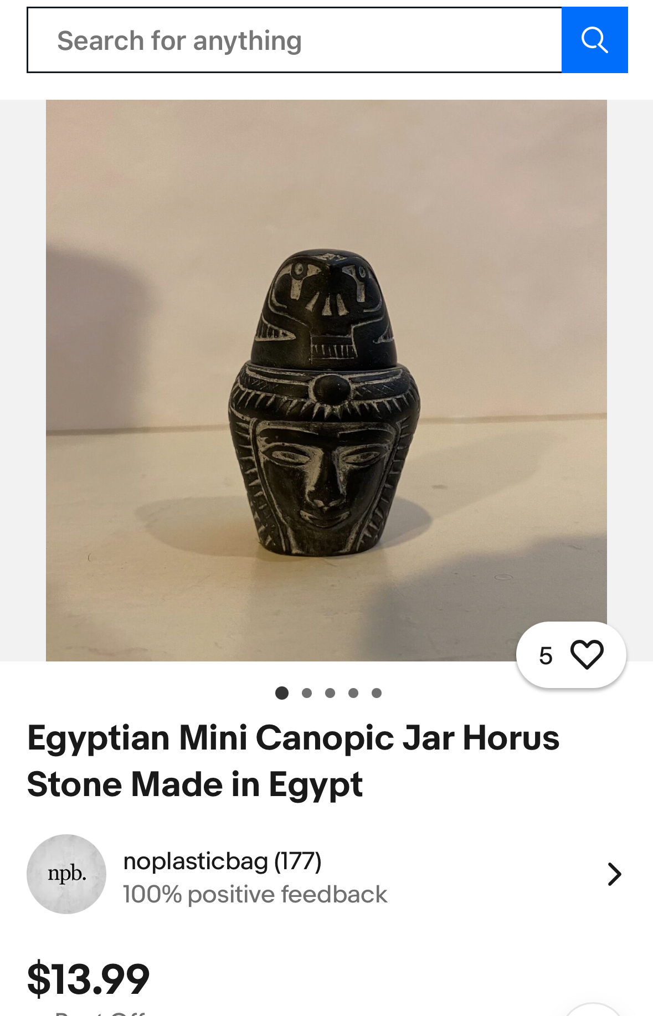Select the third image carousel dot
Screen dimensions: 653x1016
pos(330,692)
